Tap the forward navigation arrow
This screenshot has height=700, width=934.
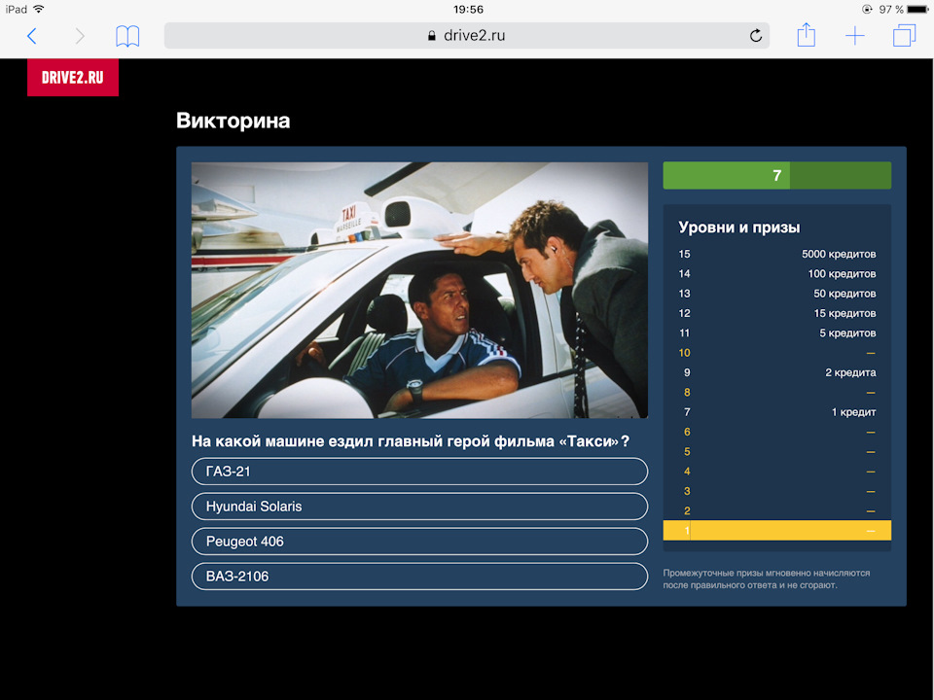coord(79,36)
